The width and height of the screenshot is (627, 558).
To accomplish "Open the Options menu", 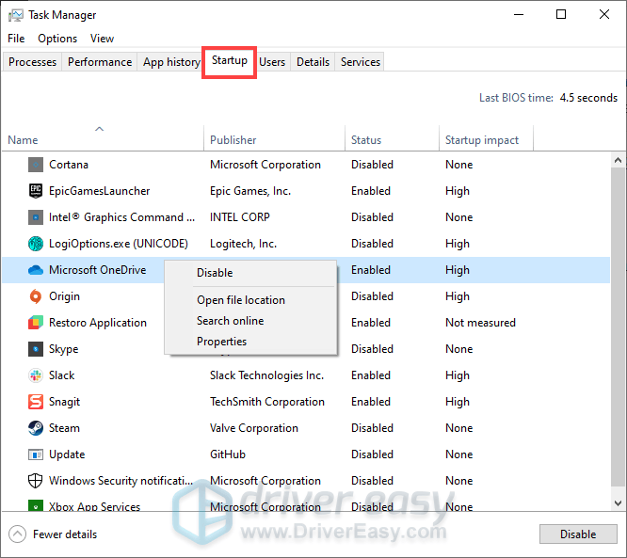I will pyautogui.click(x=57, y=39).
